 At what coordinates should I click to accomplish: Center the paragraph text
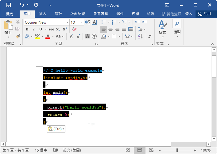110,29
